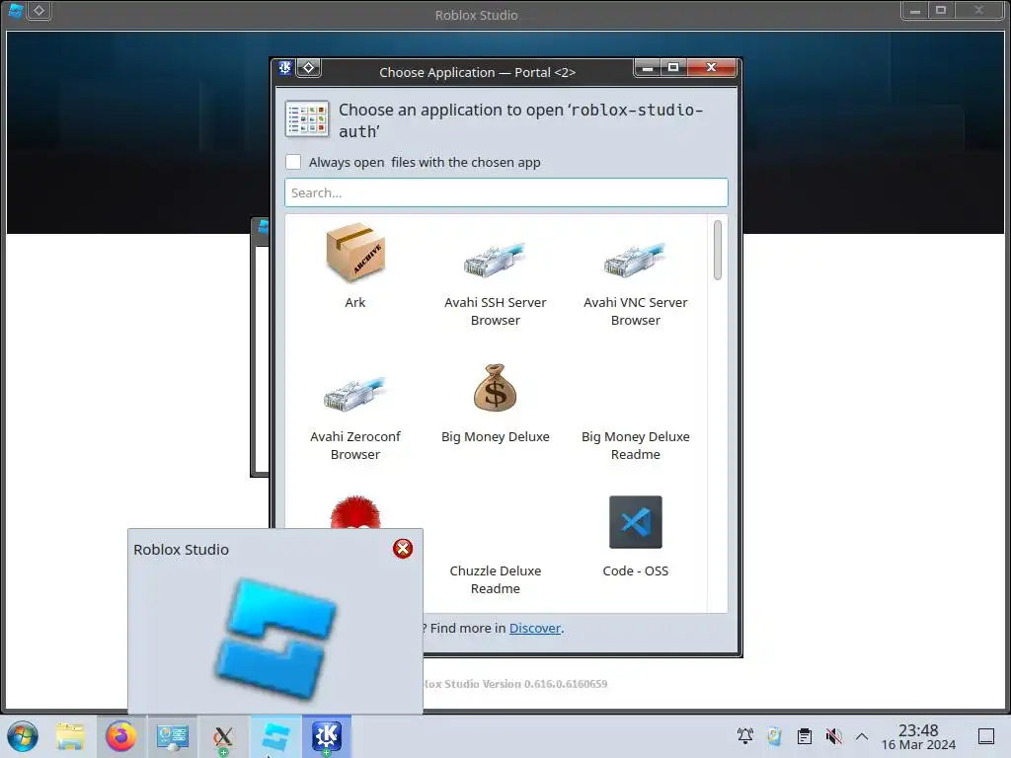1011x758 pixels.
Task: Click the show desktop button
Action: click(986, 736)
